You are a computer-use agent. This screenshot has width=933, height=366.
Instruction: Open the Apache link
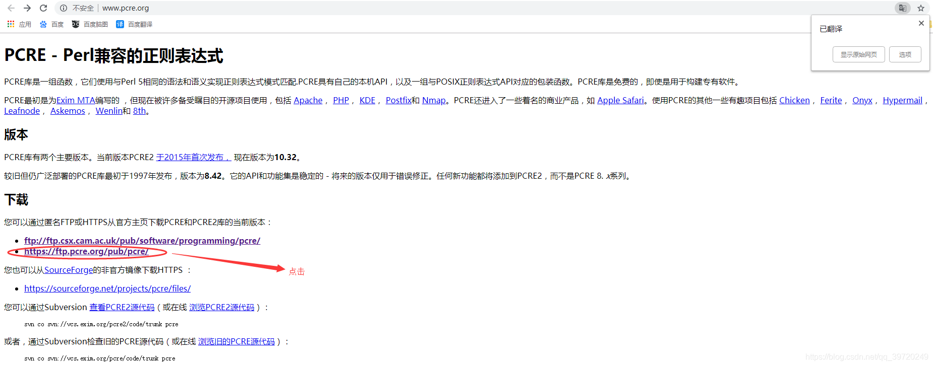[x=308, y=100]
